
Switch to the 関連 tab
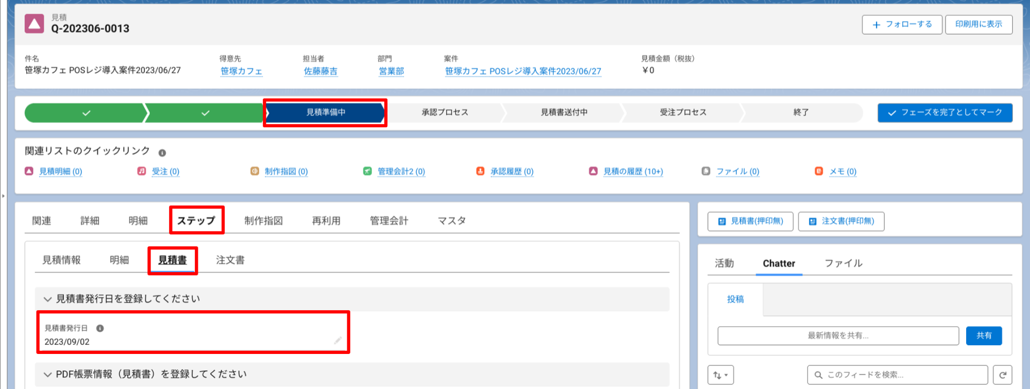(x=42, y=221)
